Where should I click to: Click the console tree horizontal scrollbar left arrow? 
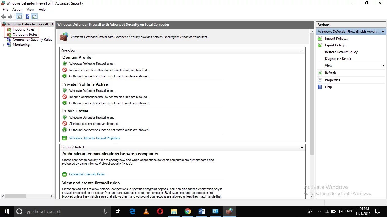coord(3,196)
